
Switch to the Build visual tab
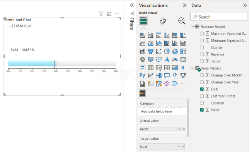click(143, 21)
